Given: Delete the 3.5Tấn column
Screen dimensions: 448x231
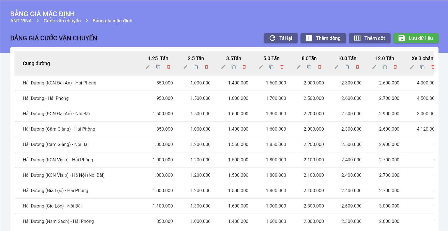Looking at the screenshot, I should coord(244,67).
